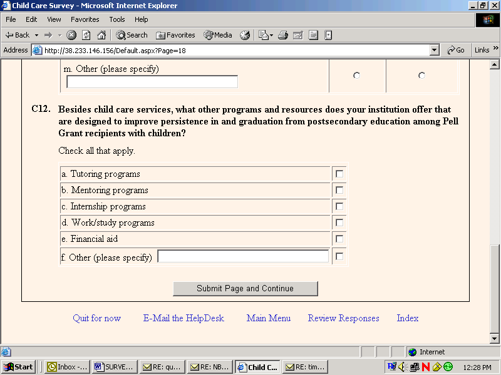Check the Work/study programs checkbox
501x375 pixels.
[339, 222]
